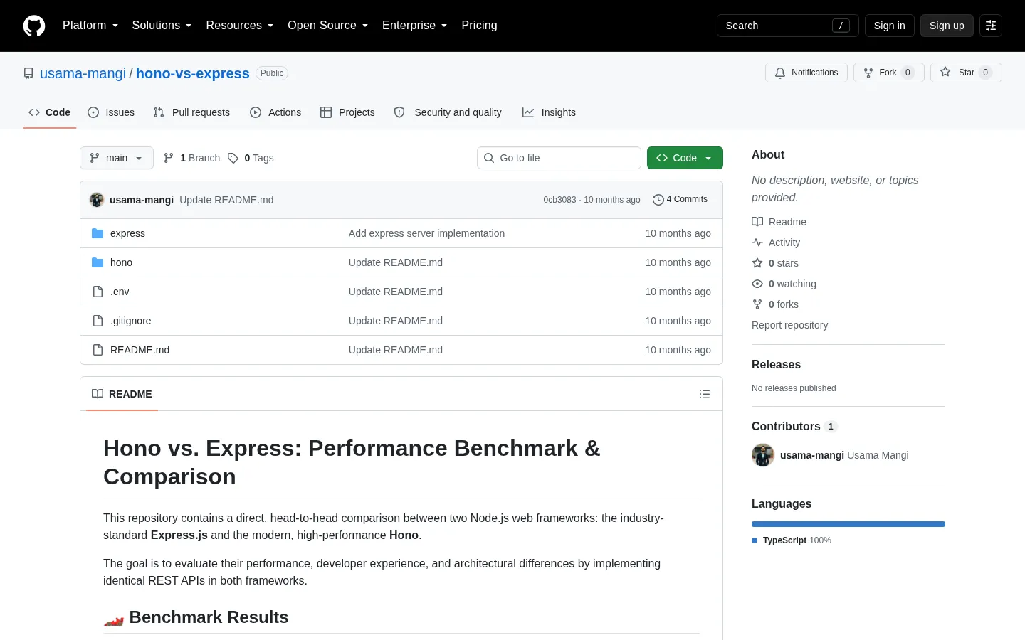Click the pulse icon next to Activity

coord(757,242)
